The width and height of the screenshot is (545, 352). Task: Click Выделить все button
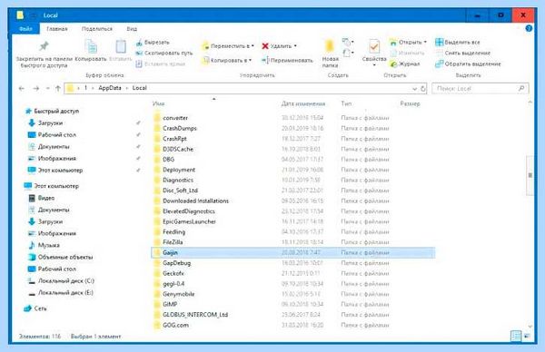(458, 43)
